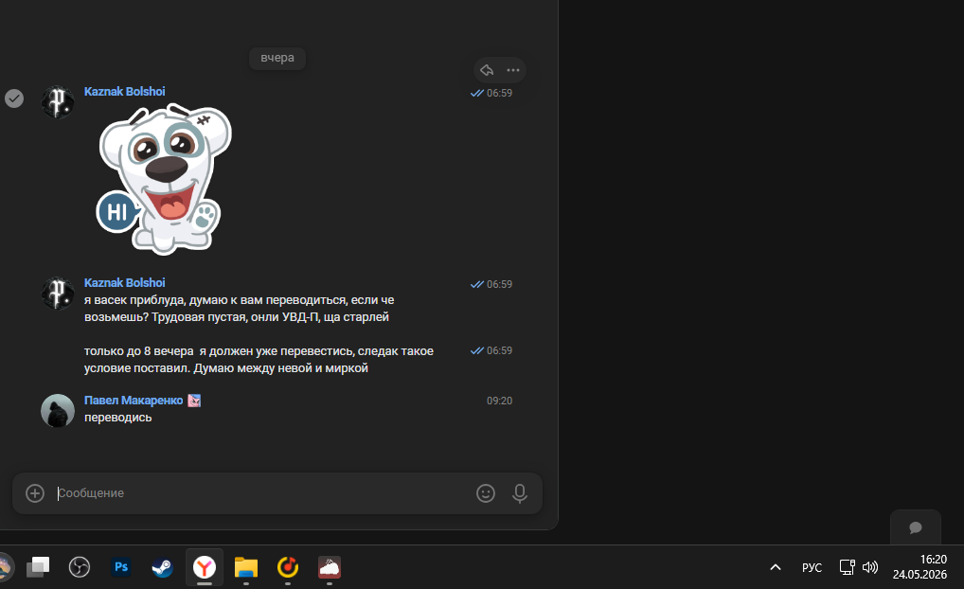Click the emoji status icon next to Павел Макаренко
Viewport: 964px width, 589px height.
(194, 401)
